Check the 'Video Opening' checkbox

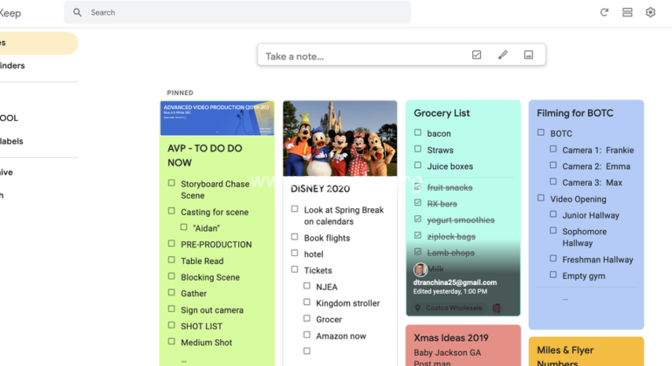541,198
